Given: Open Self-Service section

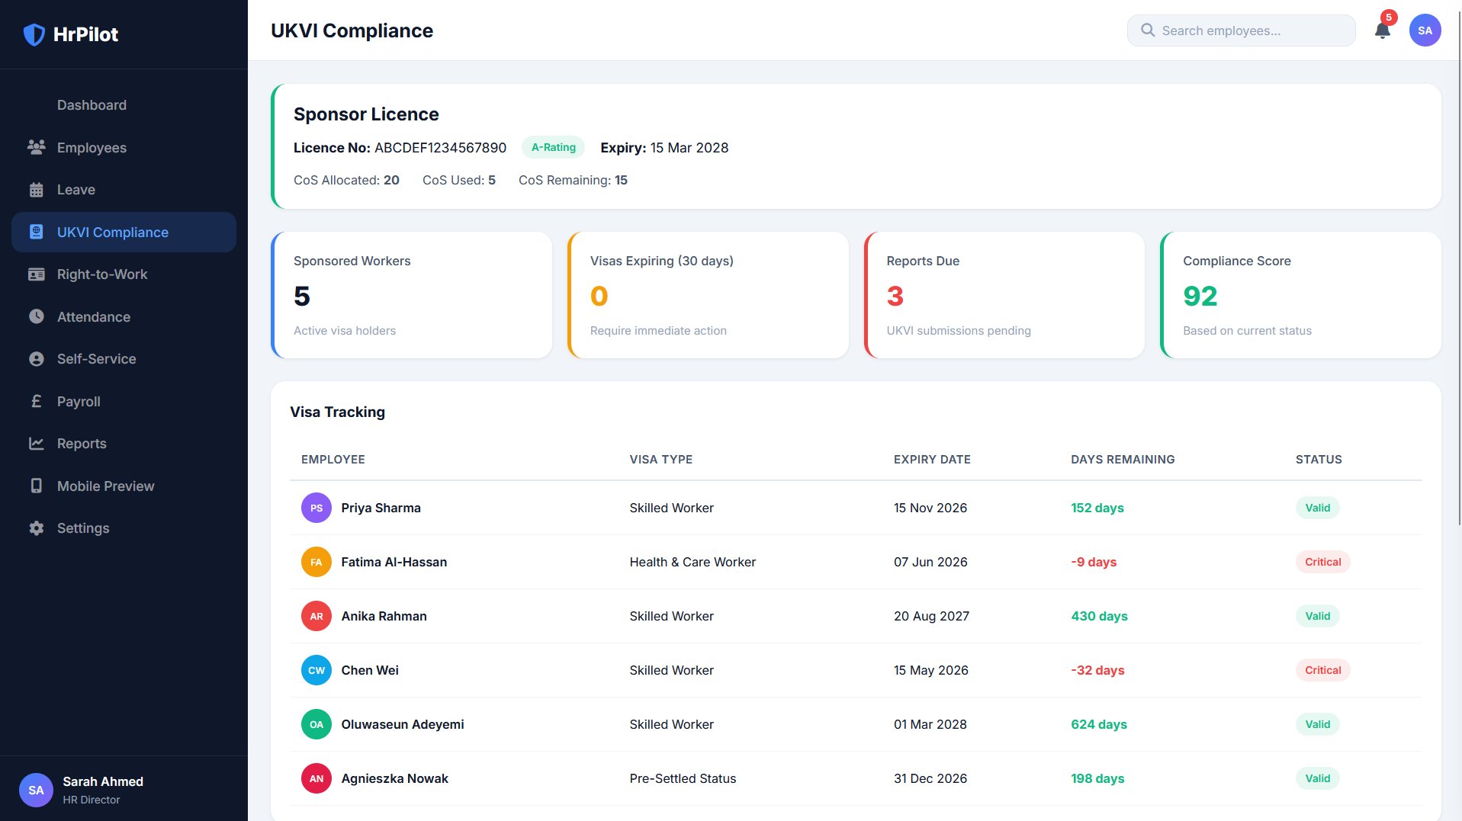Looking at the screenshot, I should (124, 359).
